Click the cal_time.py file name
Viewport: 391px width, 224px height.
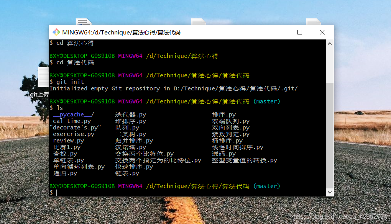click(72, 121)
